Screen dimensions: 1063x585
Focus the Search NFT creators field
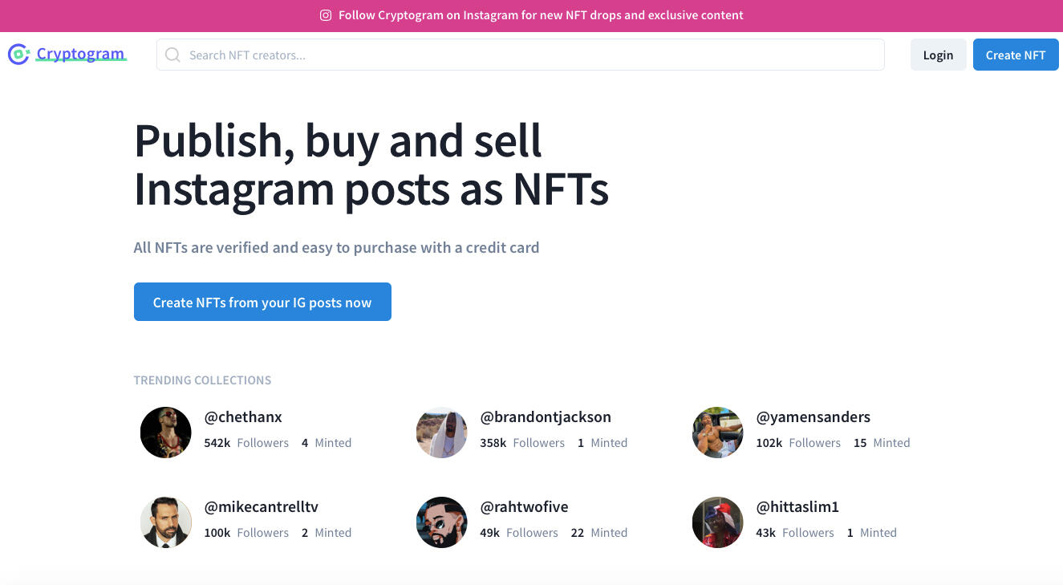[529, 55]
